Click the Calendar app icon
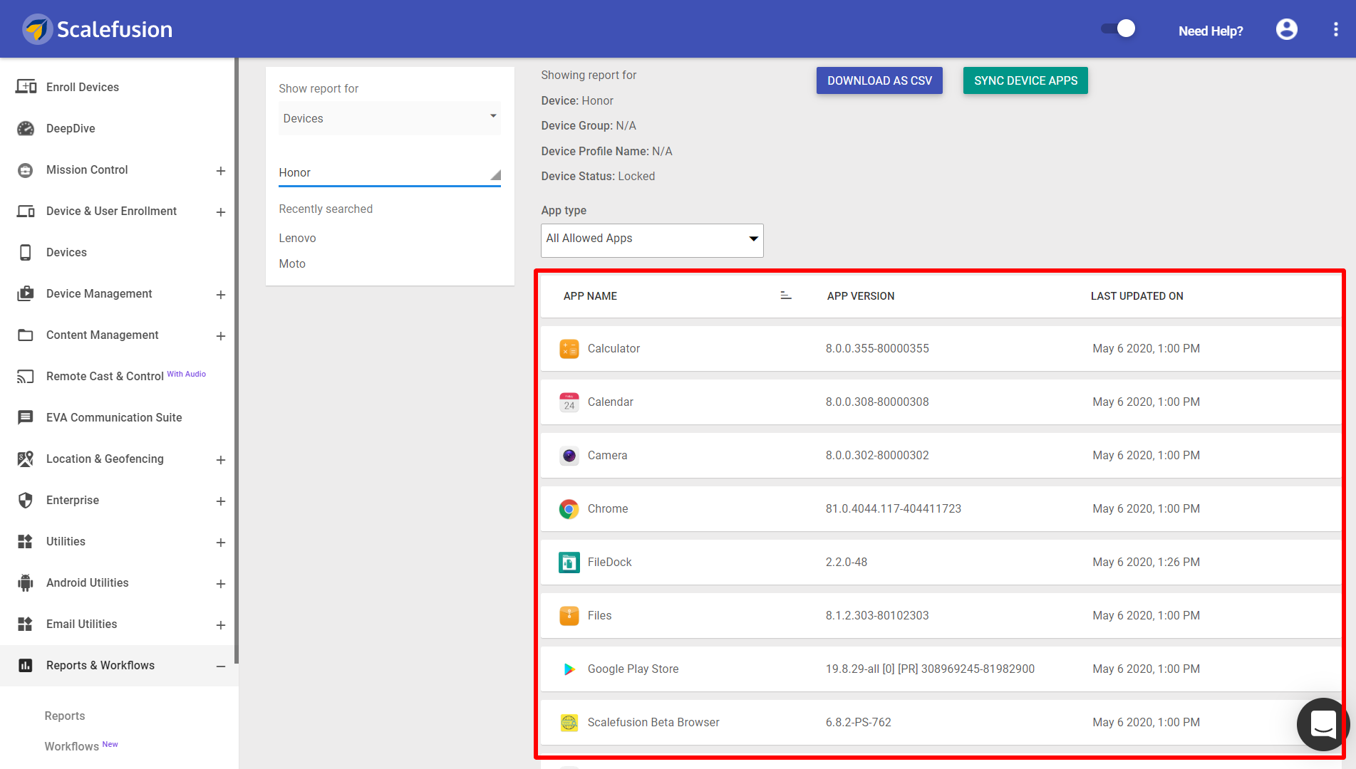This screenshot has height=769, width=1356. pyautogui.click(x=569, y=402)
